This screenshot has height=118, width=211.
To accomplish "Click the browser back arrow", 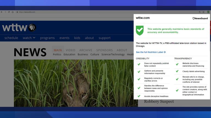I will point(2,12).
